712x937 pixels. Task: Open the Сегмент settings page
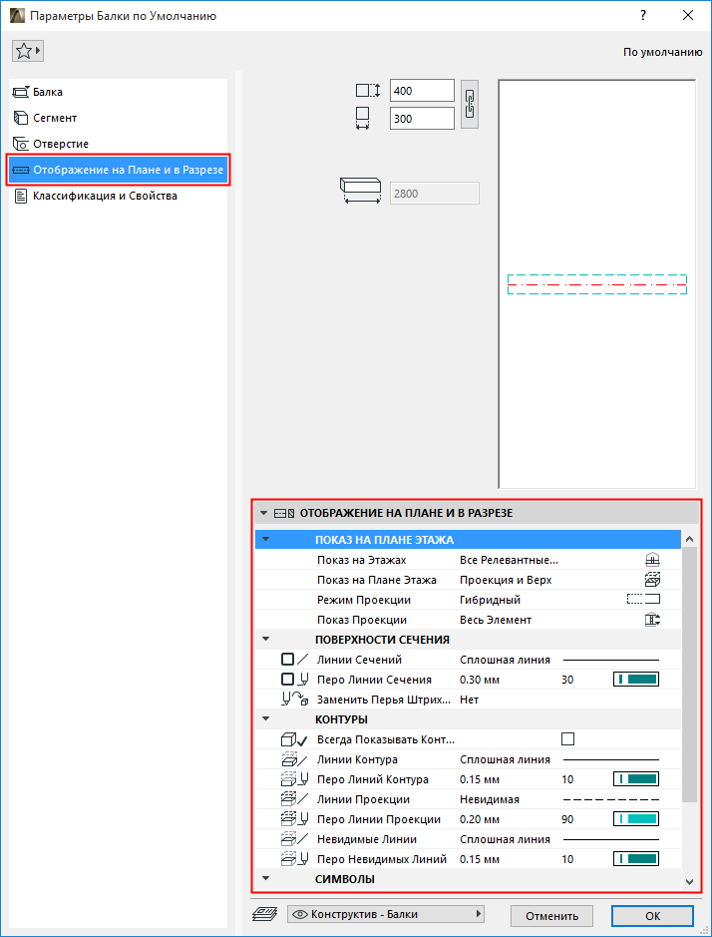[118, 118]
